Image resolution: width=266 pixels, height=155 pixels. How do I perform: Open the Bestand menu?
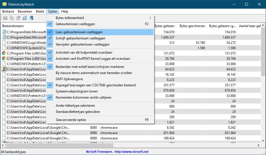point(8,11)
